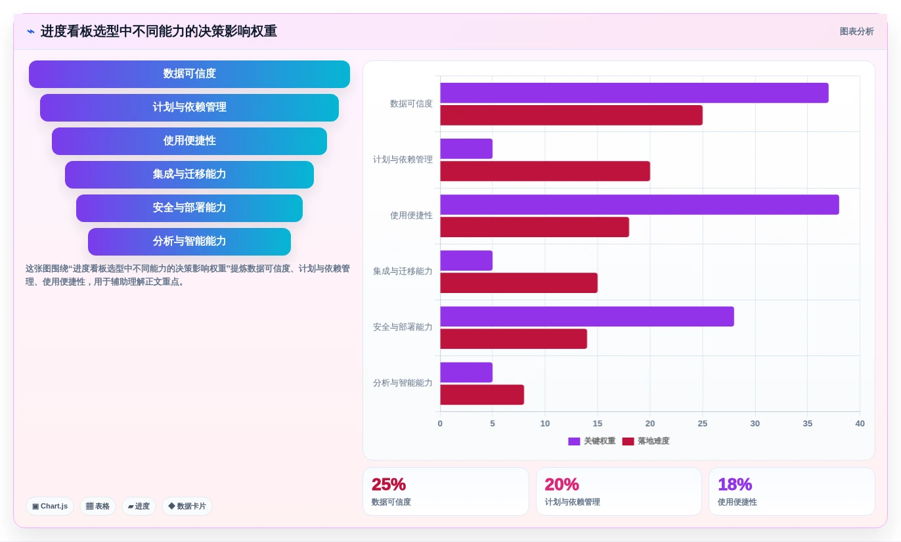This screenshot has width=901, height=542.
Task: Click the red 数据可信度 chart bar
Action: tap(571, 115)
